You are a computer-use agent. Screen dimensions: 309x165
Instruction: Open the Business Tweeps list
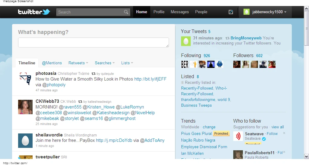(196, 105)
